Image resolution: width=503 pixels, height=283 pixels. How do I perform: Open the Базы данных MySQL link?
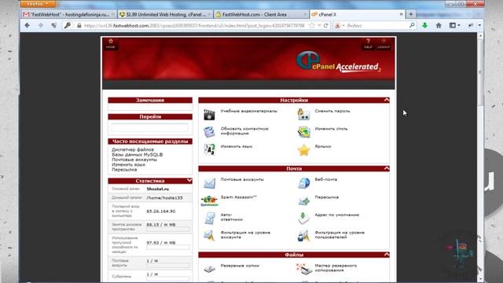click(x=138, y=155)
